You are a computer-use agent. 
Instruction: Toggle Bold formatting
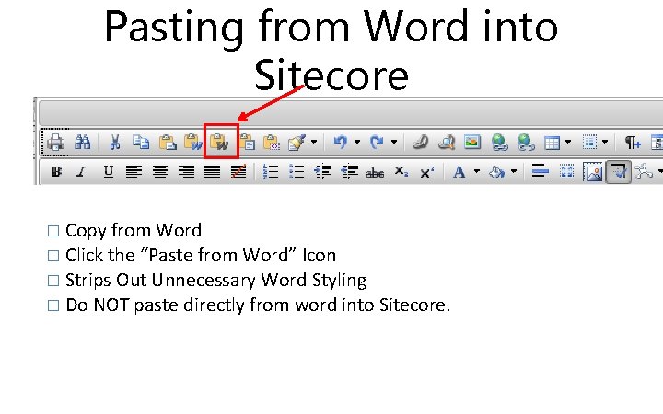pos(56,171)
